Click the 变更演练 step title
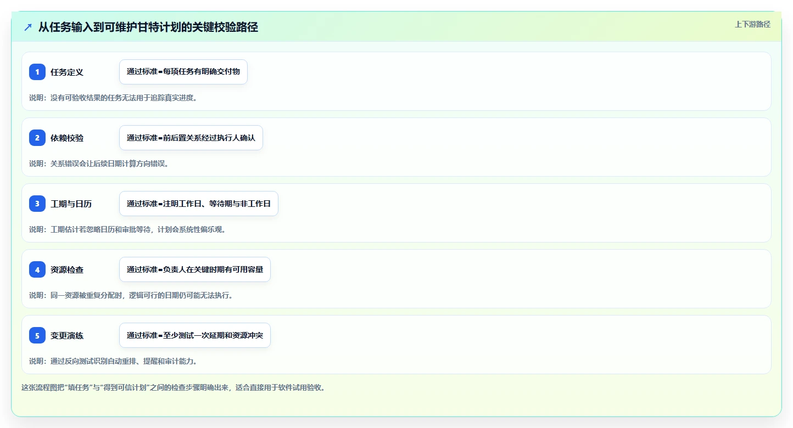This screenshot has width=793, height=428. (67, 336)
